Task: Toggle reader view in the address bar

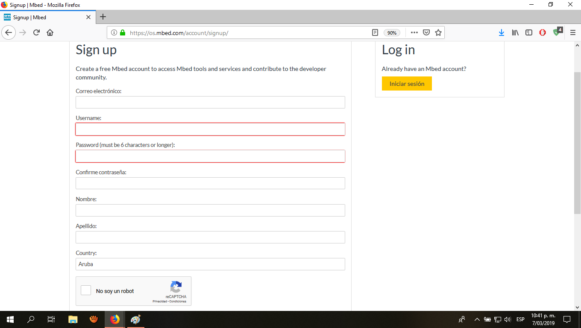Action: [375, 32]
